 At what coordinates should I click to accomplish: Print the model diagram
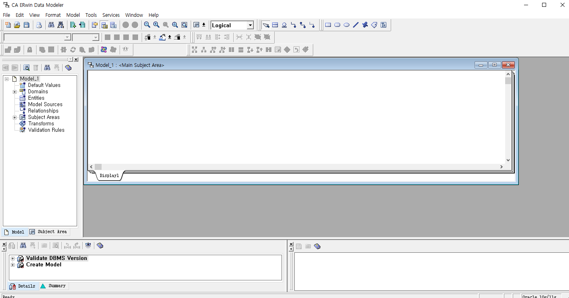tap(39, 25)
